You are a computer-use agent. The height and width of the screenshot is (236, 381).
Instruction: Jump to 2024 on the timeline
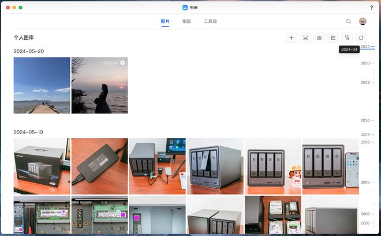(x=365, y=47)
